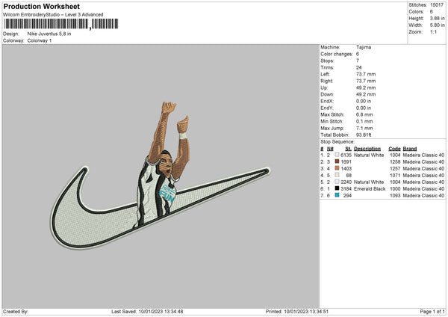
Task: Select the Min Stitch value 0.1 mm
Action: click(x=364, y=122)
